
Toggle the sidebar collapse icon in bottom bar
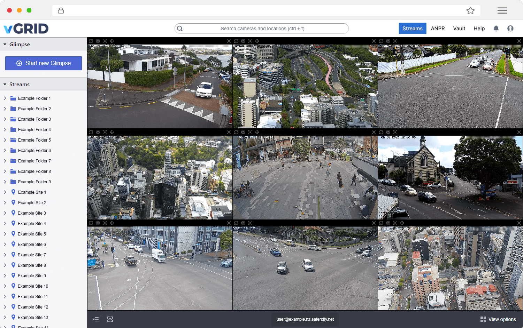pos(96,319)
